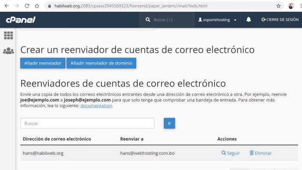Click the joe@ejemplo.com example text
The width and height of the screenshot is (302, 170).
point(40,100)
